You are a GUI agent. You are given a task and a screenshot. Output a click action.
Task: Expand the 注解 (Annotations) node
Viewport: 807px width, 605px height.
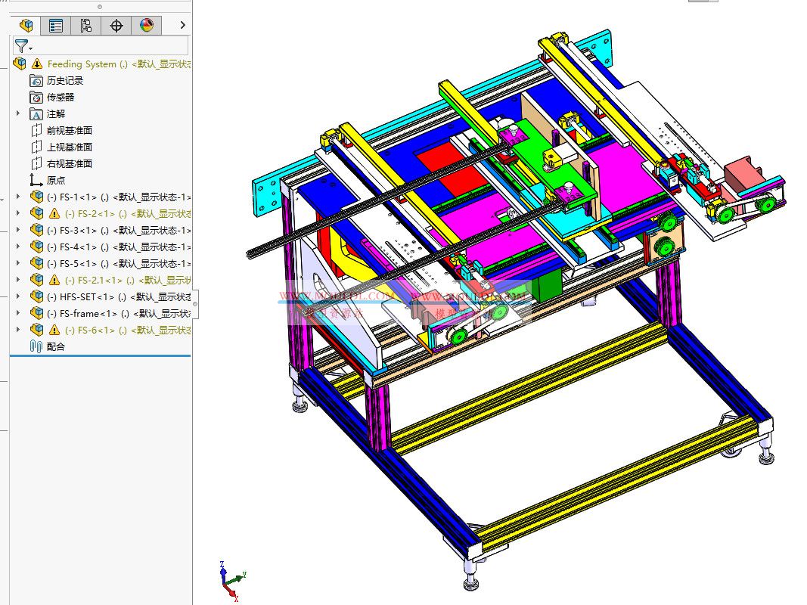(x=18, y=113)
